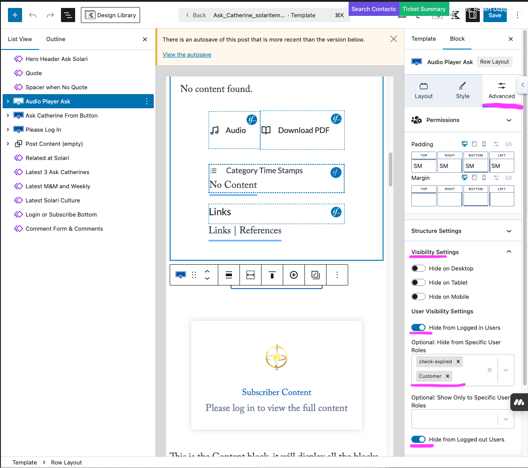
Task: Remove the Customer role tag
Action: point(448,376)
